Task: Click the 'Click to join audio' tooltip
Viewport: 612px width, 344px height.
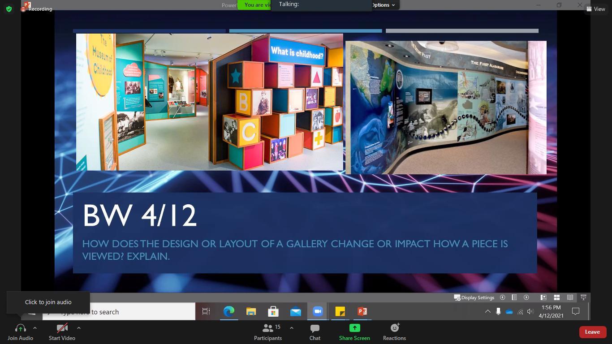Action: [48, 302]
